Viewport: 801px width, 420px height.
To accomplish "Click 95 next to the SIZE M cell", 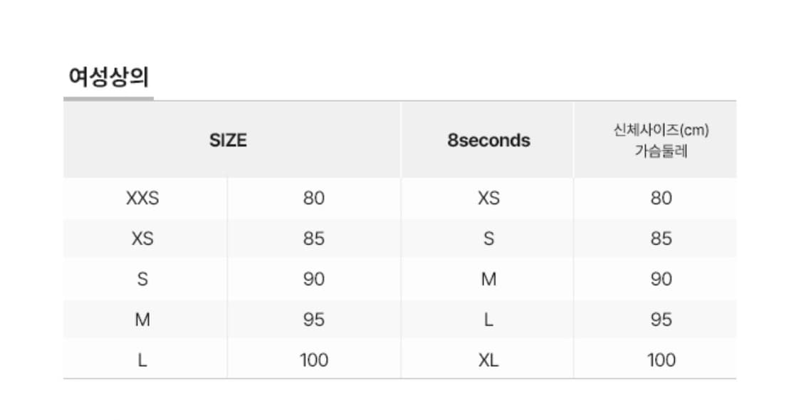I will point(313,320).
